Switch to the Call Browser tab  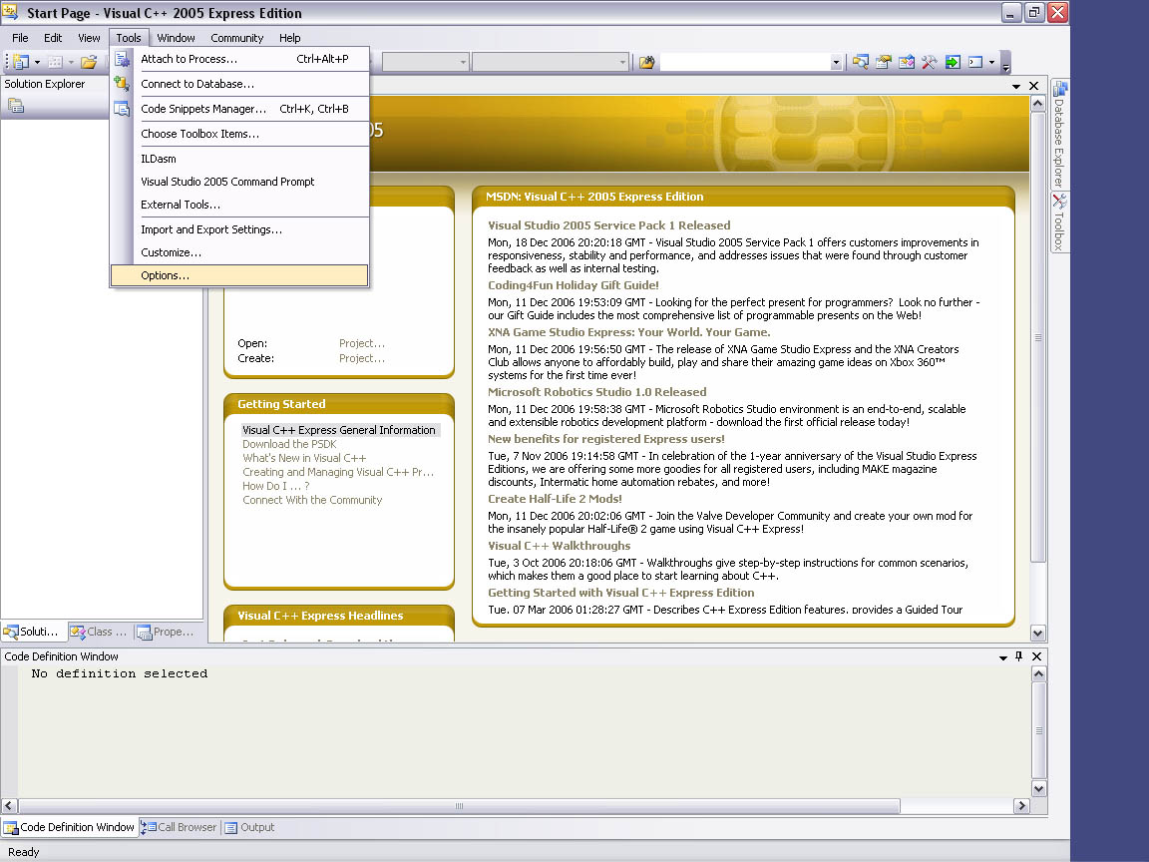179,827
